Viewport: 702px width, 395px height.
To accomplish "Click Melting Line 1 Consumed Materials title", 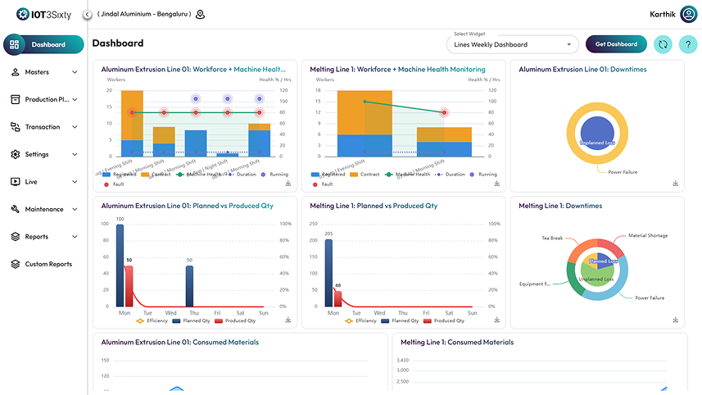I will [457, 343].
